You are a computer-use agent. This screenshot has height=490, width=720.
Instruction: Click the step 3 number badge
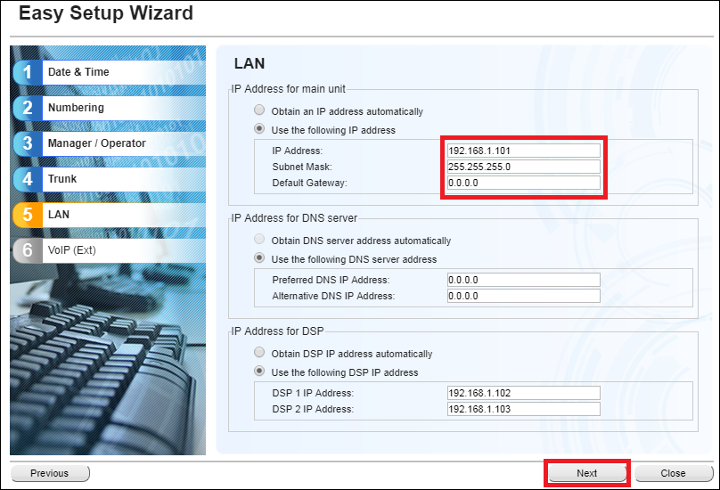point(28,143)
